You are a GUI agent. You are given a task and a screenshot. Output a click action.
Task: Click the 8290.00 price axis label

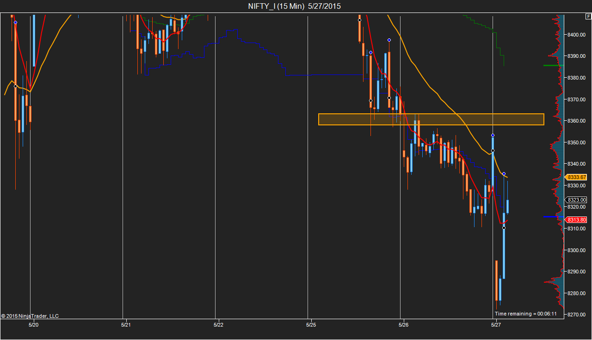coord(577,272)
